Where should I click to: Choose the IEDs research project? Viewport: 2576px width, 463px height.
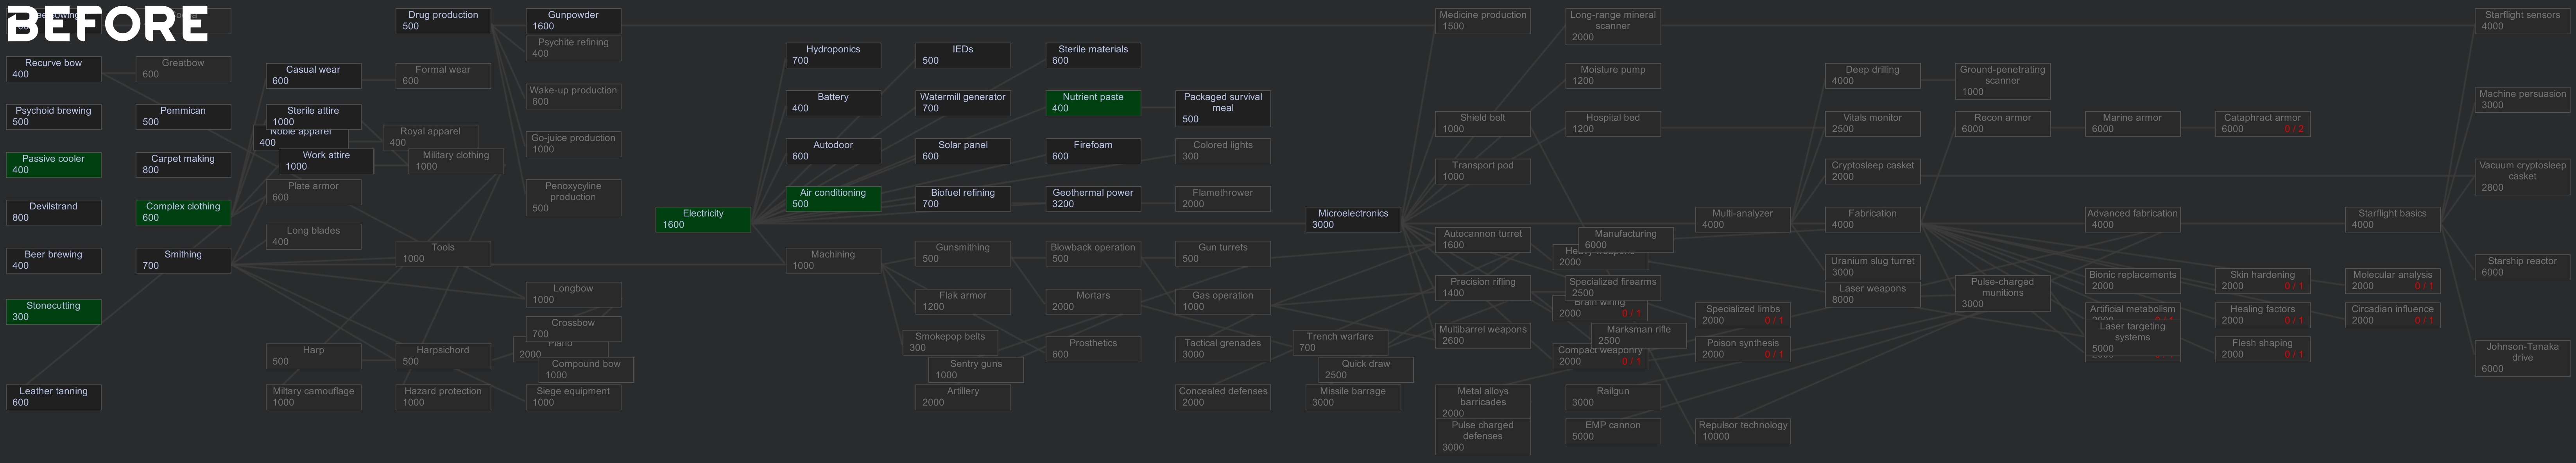point(963,55)
